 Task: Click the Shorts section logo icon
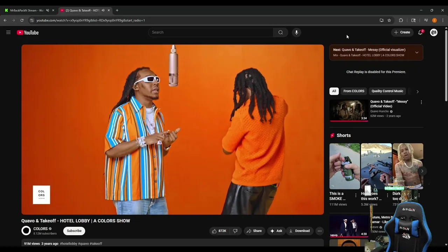332,135
